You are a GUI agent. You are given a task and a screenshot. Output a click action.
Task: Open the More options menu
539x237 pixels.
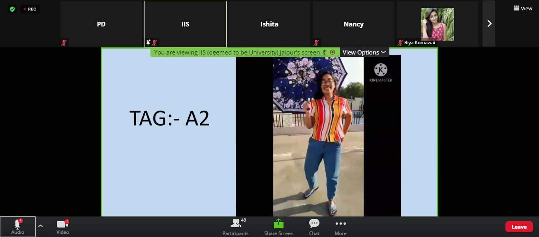[x=340, y=227]
